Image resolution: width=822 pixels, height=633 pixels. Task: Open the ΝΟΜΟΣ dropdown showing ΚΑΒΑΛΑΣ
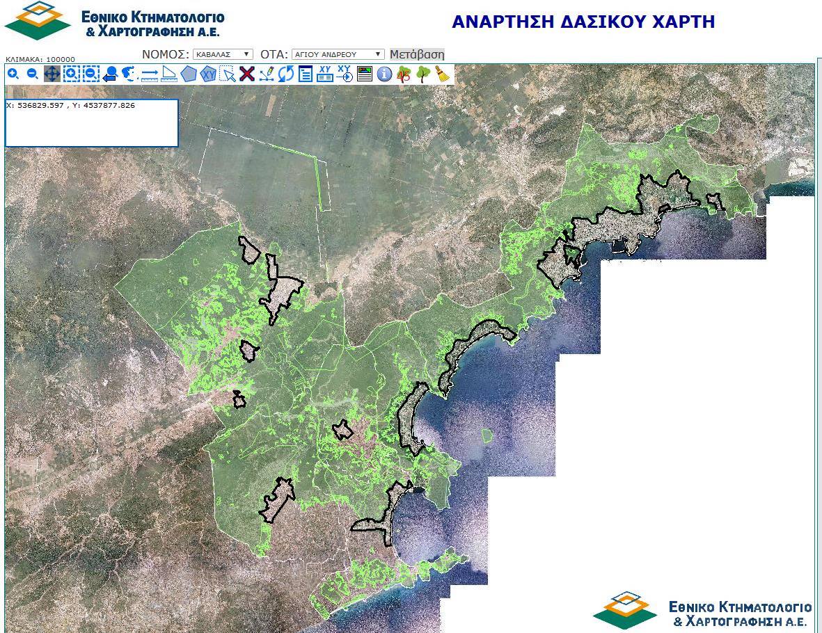(223, 54)
